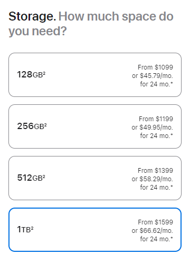Click the $58.29/mo. monthly price
The image size is (190, 255).
pyautogui.click(x=156, y=179)
